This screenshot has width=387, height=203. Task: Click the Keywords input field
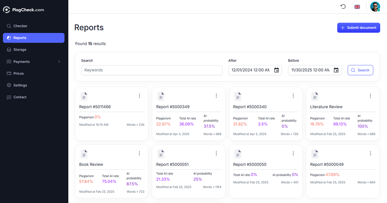pyautogui.click(x=152, y=70)
